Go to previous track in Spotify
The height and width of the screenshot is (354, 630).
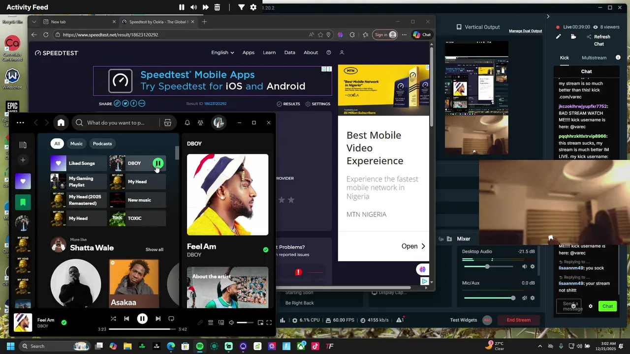point(126,319)
